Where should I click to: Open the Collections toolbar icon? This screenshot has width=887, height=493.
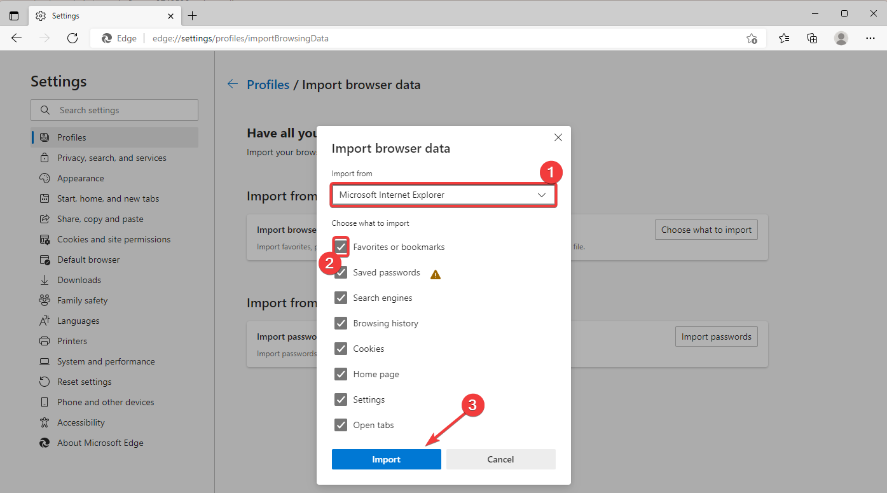pyautogui.click(x=812, y=38)
